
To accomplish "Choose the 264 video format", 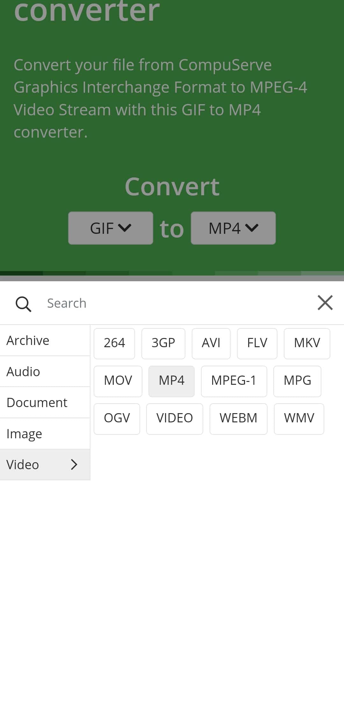I will [x=114, y=343].
